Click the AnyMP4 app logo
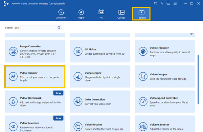Image resolution: width=203 pixels, height=132 pixels. point(6,4)
